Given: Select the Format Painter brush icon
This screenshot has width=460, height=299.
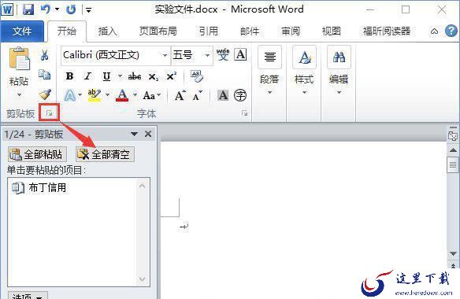Looking at the screenshot, I should 45,94.
